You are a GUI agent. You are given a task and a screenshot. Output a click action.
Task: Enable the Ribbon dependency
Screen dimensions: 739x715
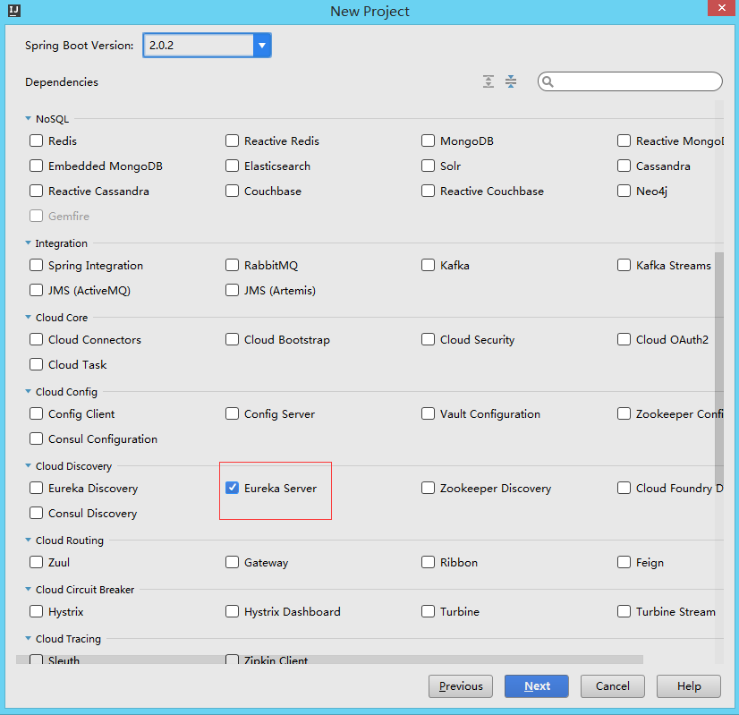tap(428, 562)
